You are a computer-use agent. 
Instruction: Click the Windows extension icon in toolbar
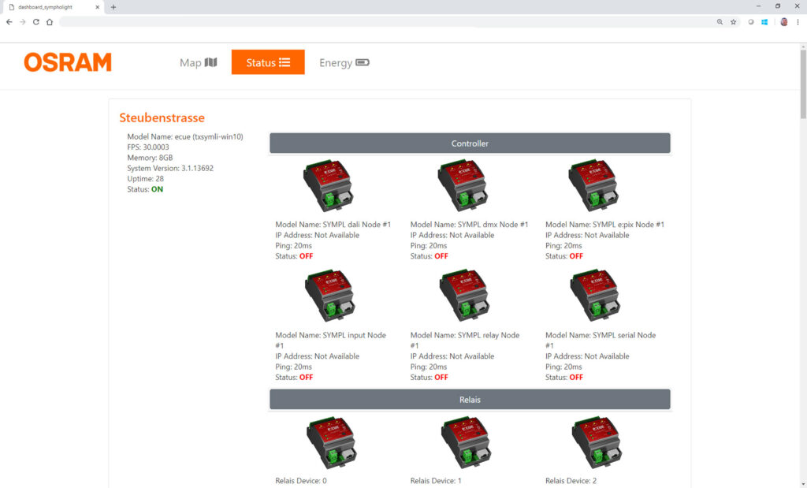[764, 21]
